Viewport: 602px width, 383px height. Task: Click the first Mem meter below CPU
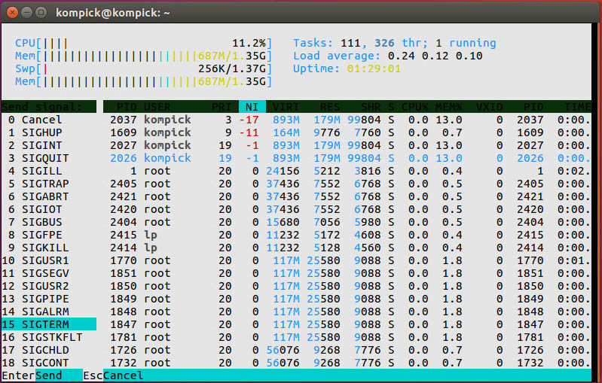pos(144,56)
